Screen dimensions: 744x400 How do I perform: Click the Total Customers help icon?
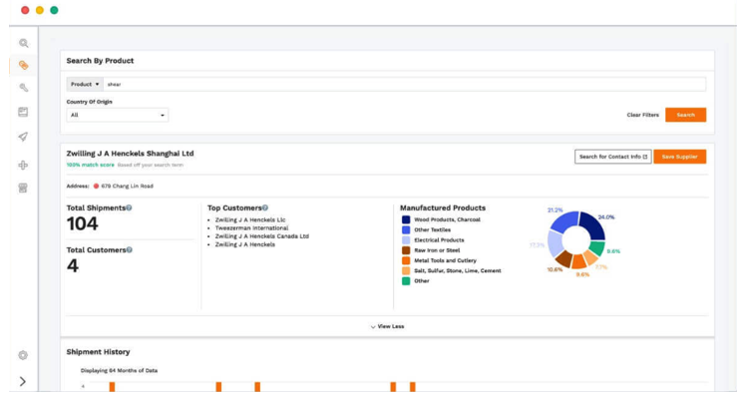130,250
